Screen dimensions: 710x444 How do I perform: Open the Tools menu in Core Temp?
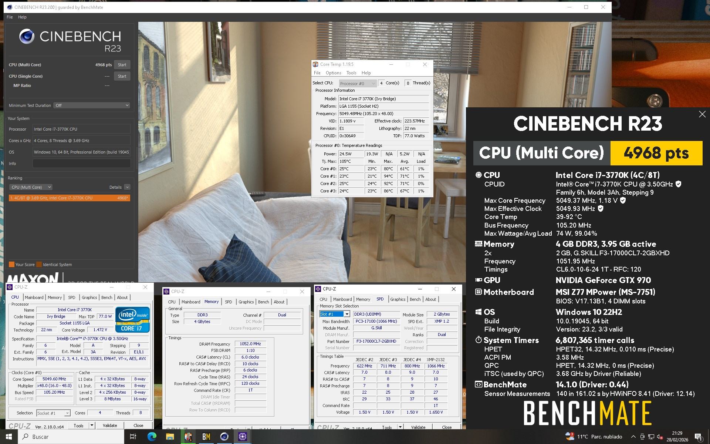[351, 73]
